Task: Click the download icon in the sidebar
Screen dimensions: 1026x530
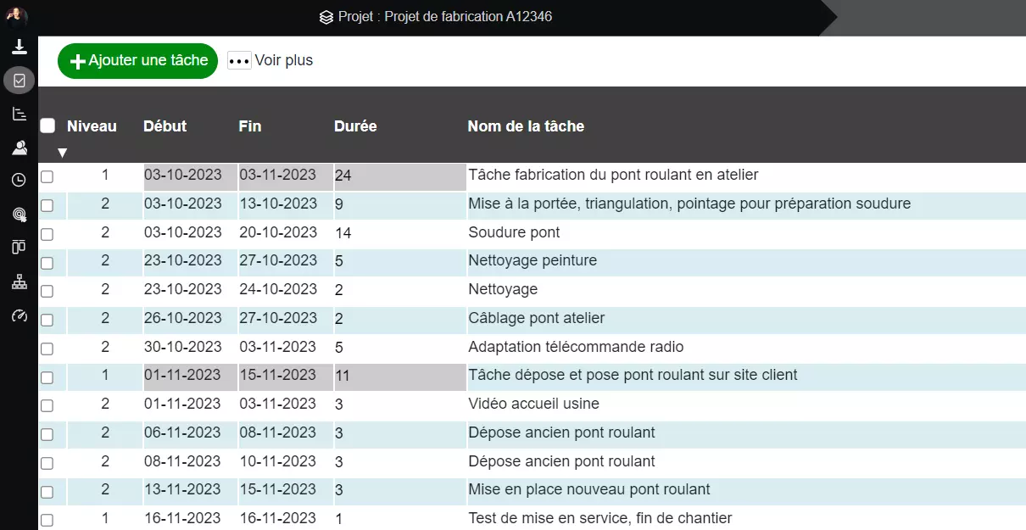Action: pos(19,47)
